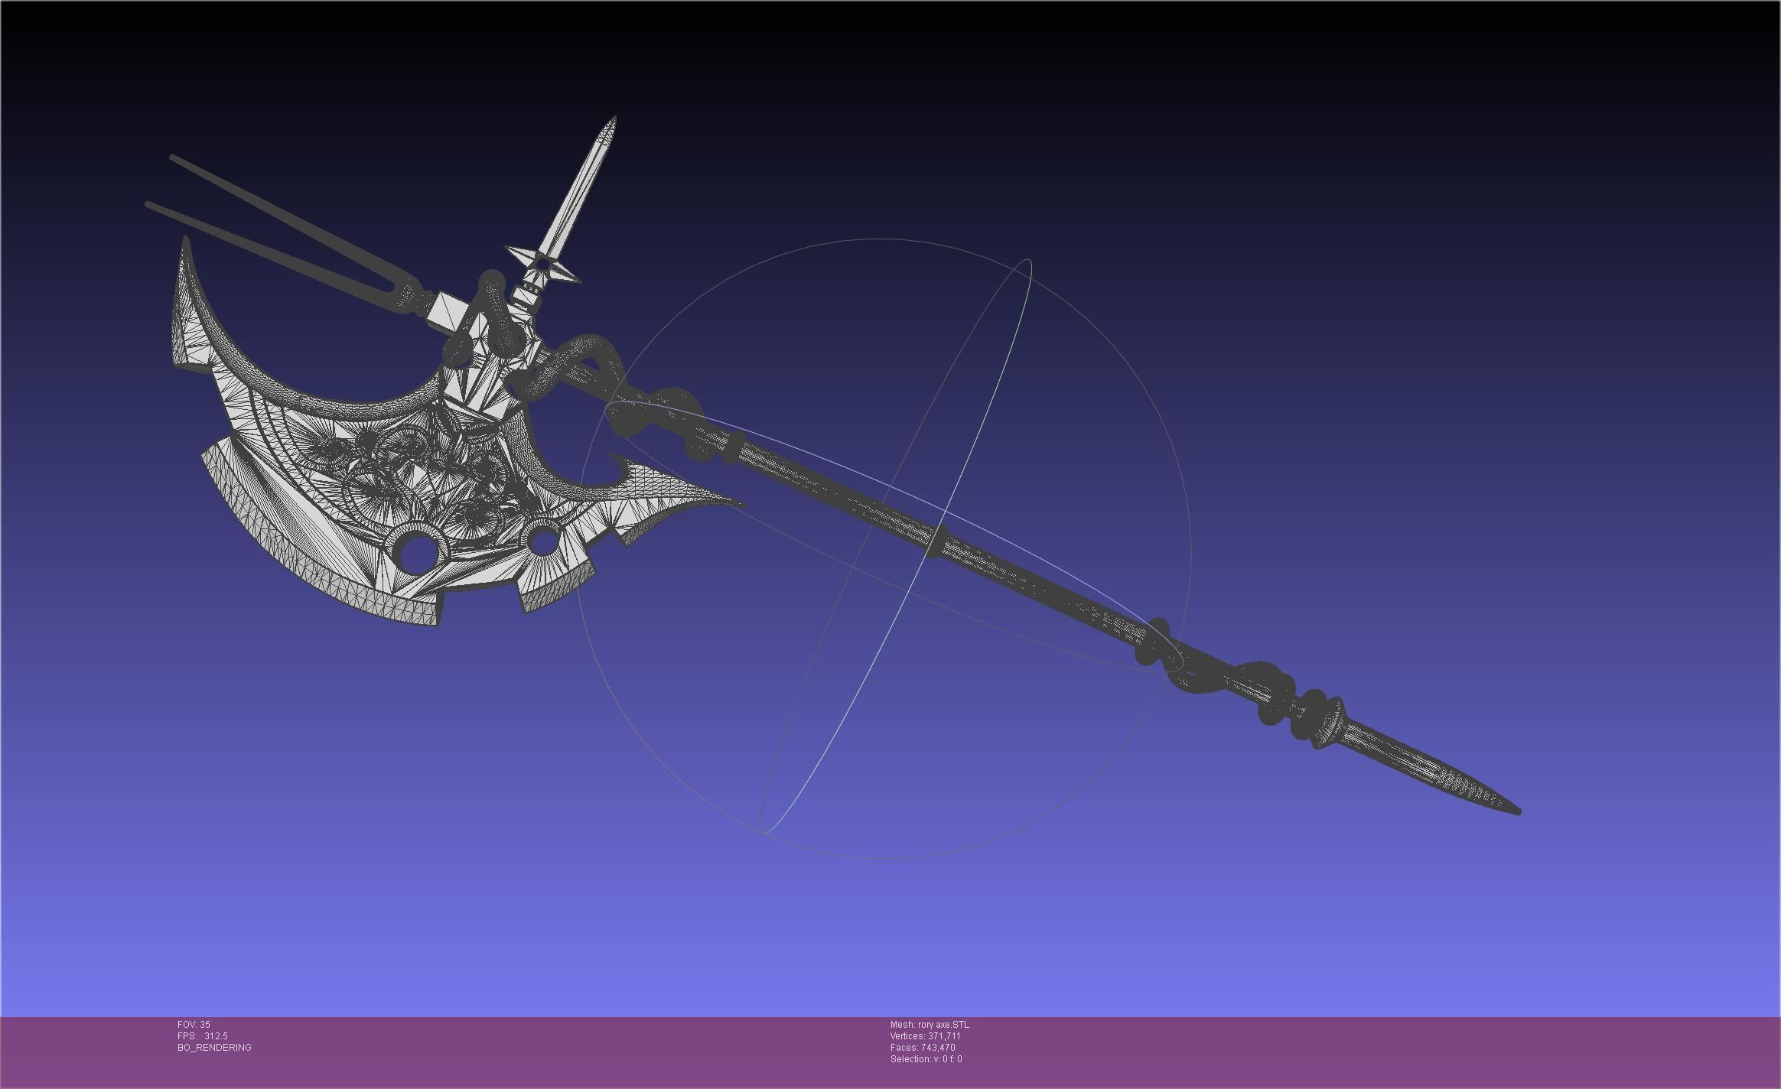Image resolution: width=1781 pixels, height=1089 pixels.
Task: Click the star-shaped guard below top spike
Action: click(x=542, y=265)
